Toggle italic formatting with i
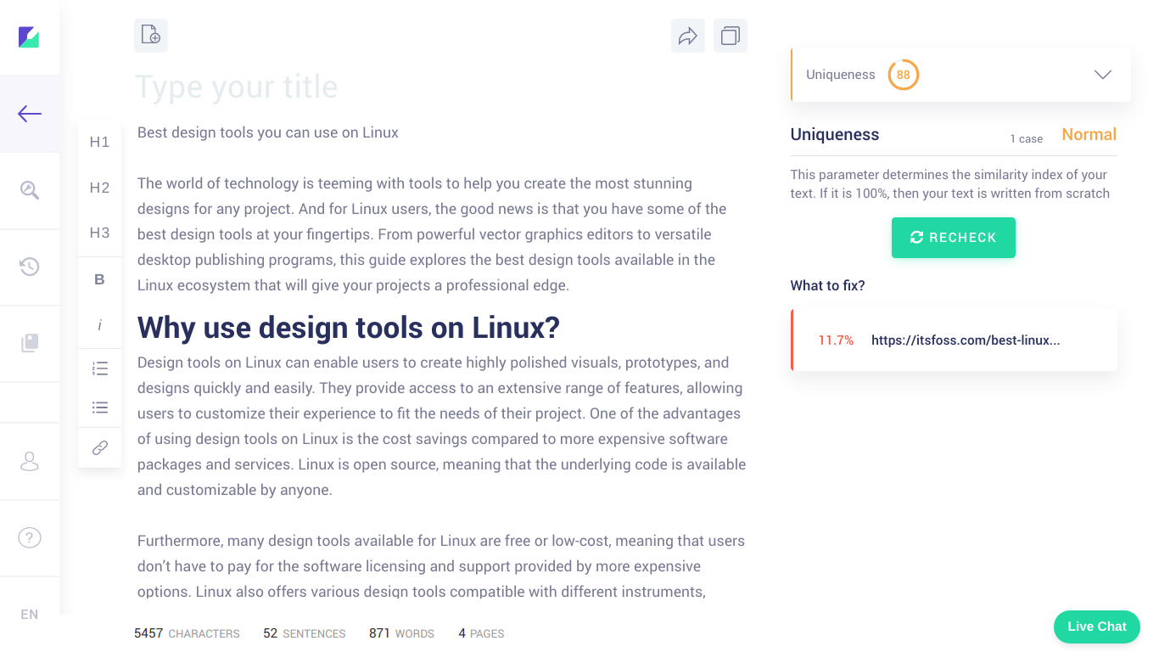1159x652 pixels. tap(99, 325)
